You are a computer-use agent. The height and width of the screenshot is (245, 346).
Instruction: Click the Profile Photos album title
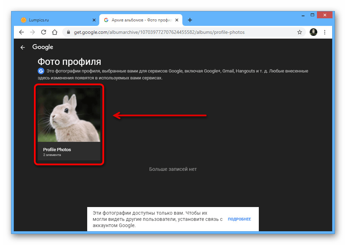point(57,149)
